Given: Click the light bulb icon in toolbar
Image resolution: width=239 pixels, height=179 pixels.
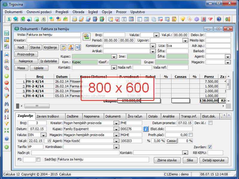Looking at the screenshot, I should (x=183, y=19).
